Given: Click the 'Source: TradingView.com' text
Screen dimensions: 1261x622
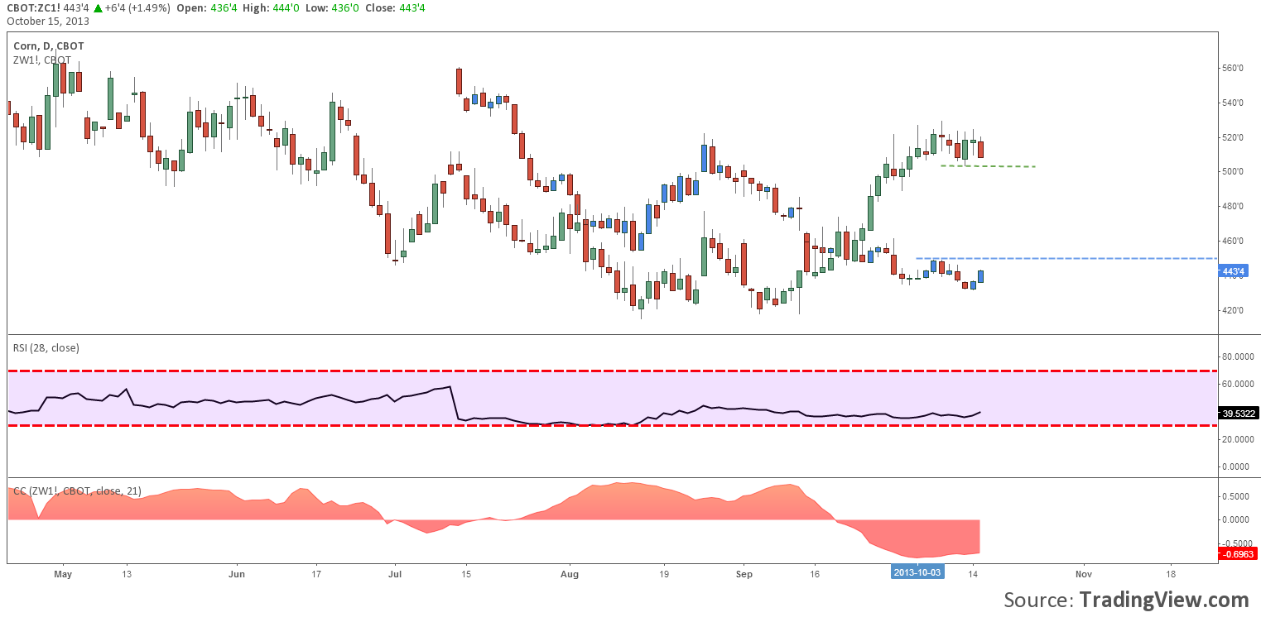Looking at the screenshot, I should pos(1126,600).
